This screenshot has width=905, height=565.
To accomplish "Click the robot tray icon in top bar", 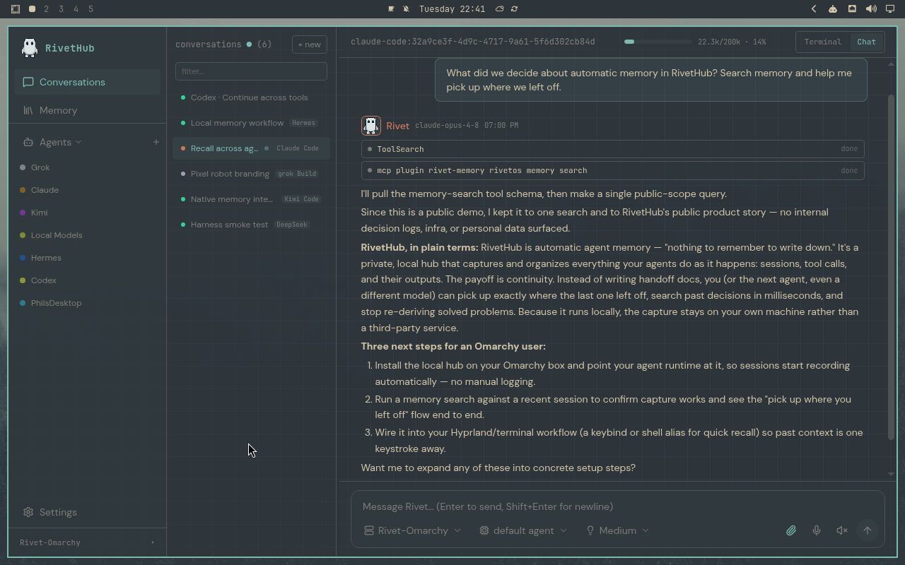I will (x=833, y=9).
